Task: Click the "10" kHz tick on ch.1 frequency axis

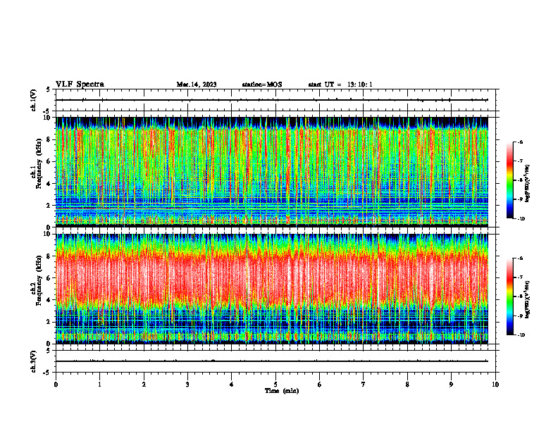Action: [x=48, y=118]
